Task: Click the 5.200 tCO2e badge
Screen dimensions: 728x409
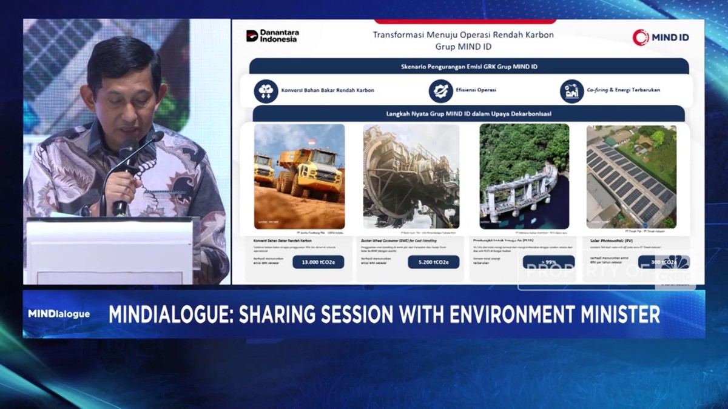Action: [433, 262]
